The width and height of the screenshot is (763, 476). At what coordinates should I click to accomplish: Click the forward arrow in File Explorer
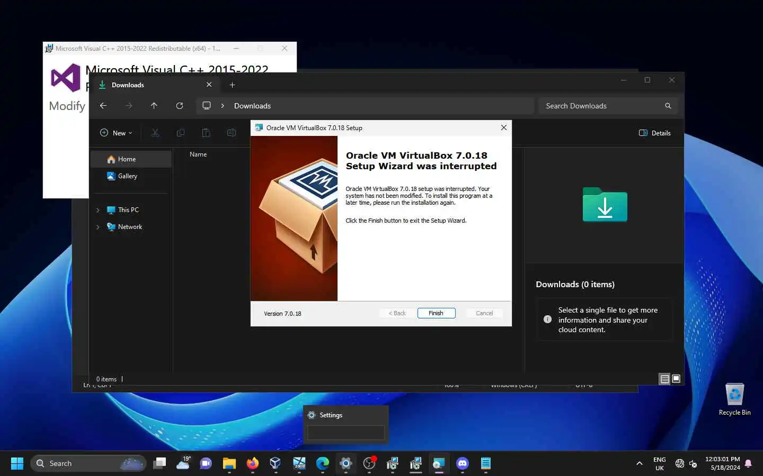(129, 106)
